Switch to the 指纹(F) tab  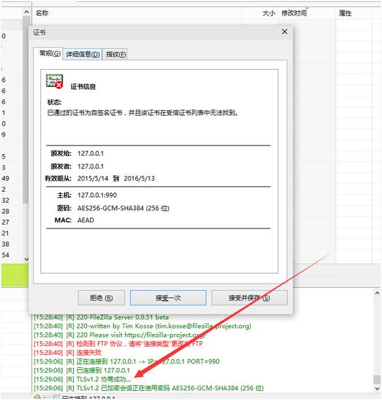(115, 54)
